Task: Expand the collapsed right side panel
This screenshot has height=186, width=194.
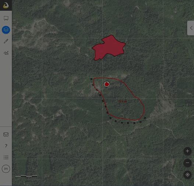Action: coord(191,28)
